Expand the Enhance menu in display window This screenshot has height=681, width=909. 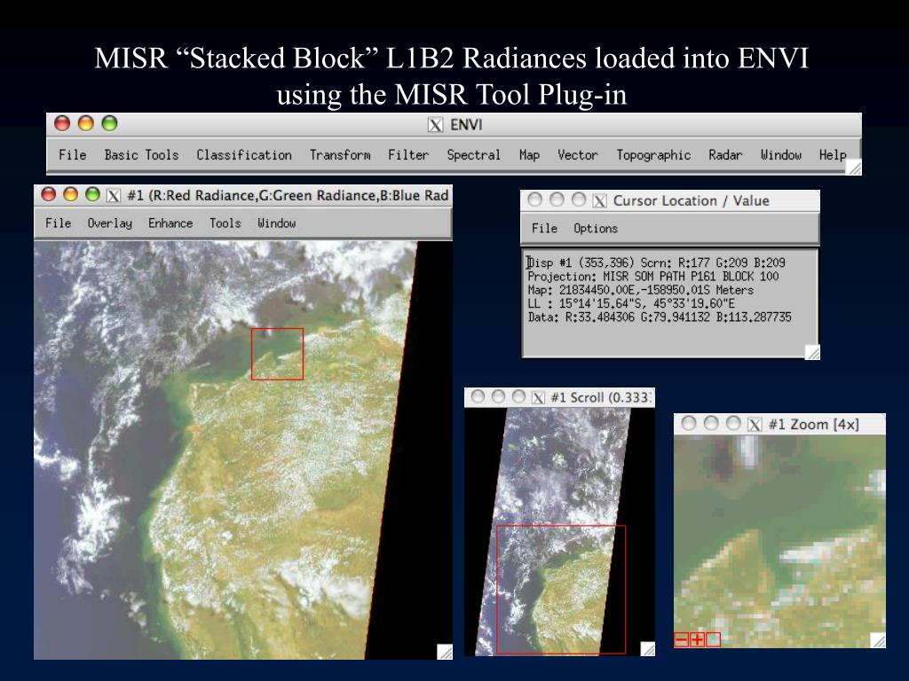[170, 223]
